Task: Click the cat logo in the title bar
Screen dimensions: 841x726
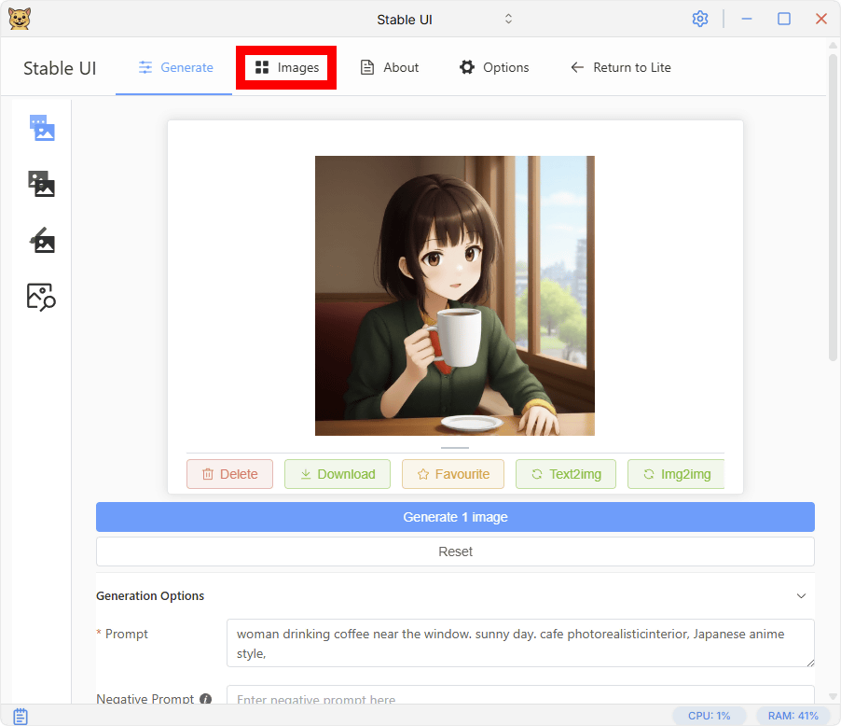Action: click(x=20, y=19)
